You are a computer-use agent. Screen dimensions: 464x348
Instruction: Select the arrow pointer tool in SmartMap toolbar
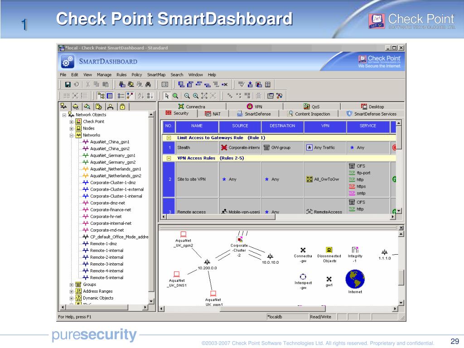(167, 96)
